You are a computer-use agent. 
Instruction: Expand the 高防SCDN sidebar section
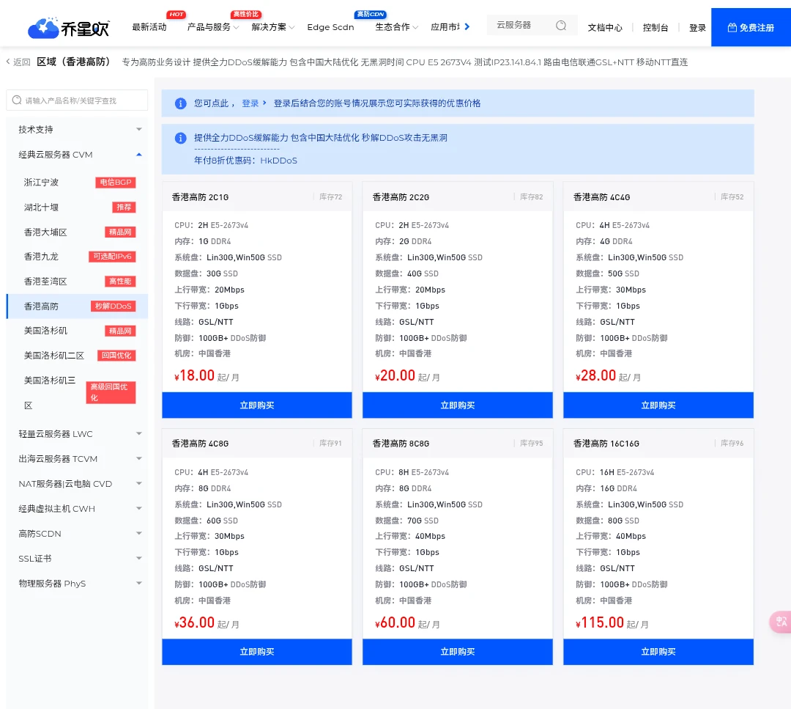click(139, 534)
